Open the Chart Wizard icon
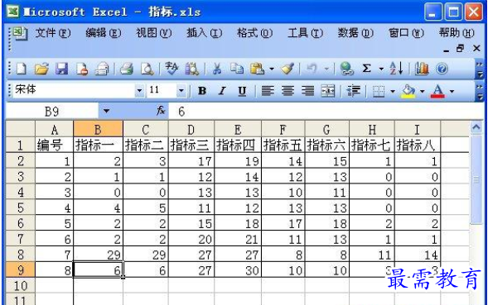The height and width of the screenshot is (305, 488). pos(422,69)
